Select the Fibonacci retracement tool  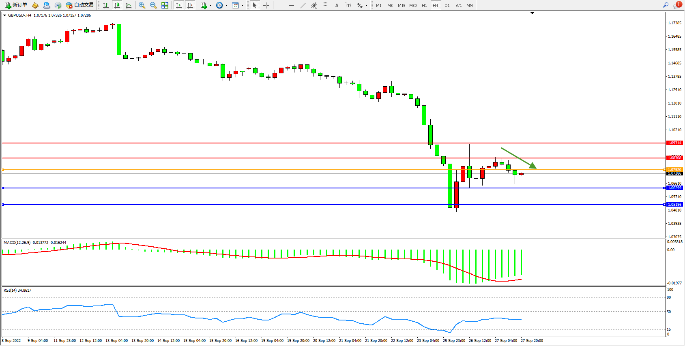coord(326,5)
